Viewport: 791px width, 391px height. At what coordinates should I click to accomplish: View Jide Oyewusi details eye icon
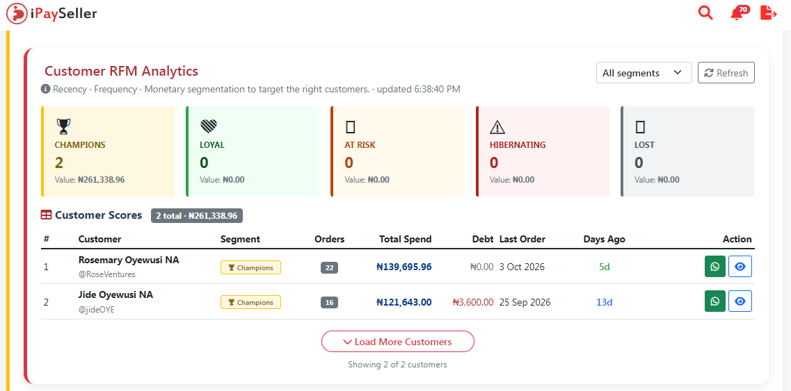(740, 301)
